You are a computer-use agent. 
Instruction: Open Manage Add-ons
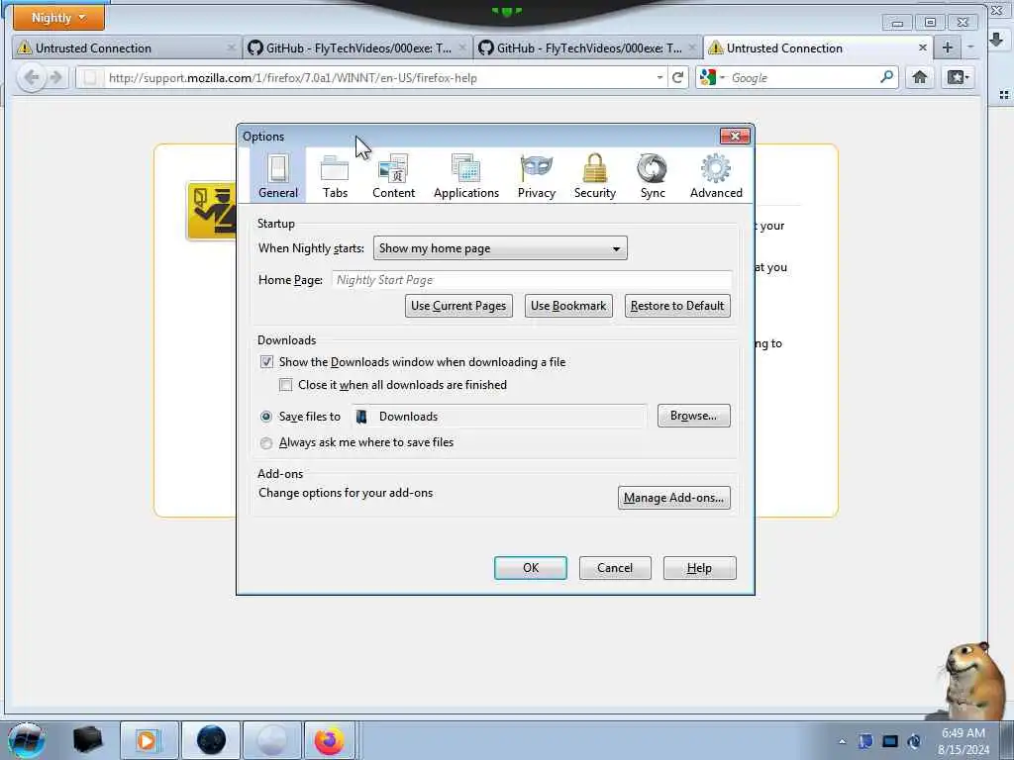pyautogui.click(x=673, y=498)
